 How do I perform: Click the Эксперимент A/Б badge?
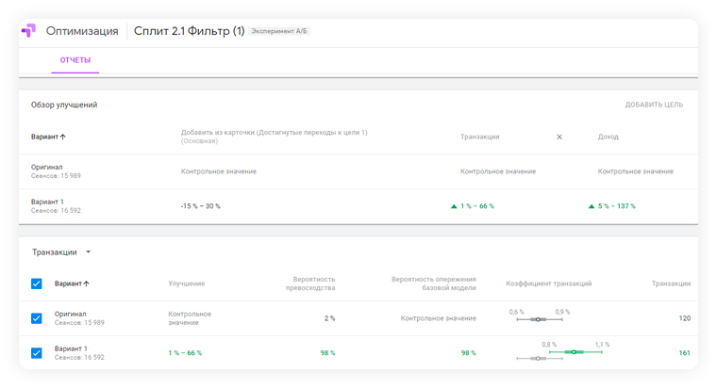point(279,31)
